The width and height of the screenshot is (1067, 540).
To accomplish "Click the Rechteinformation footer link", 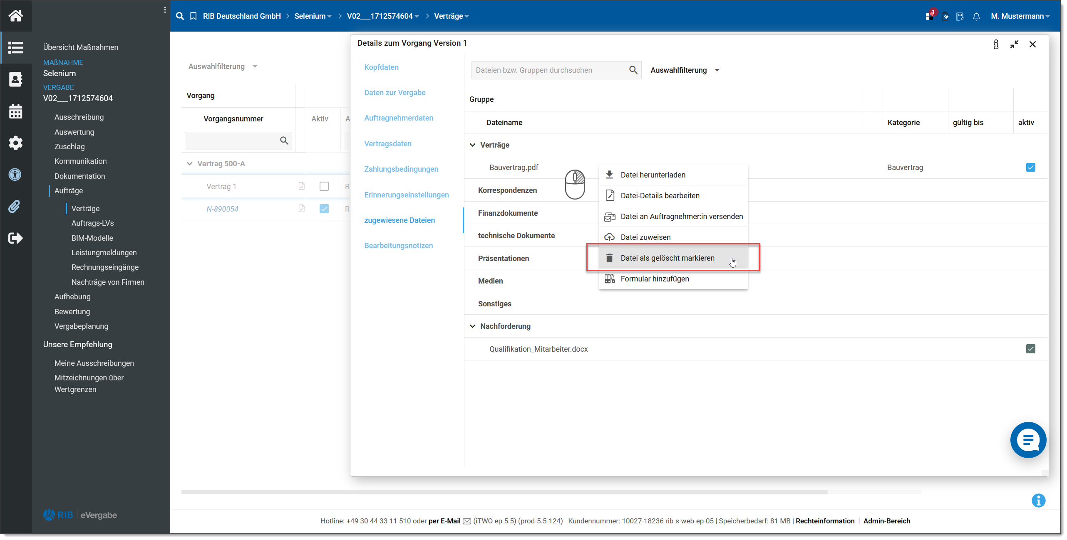I will click(825, 521).
